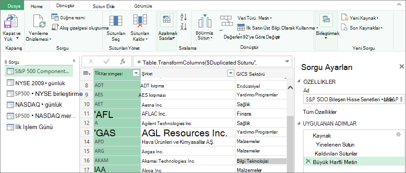
Task: Expand the formula bar chevron
Action: (287, 61)
